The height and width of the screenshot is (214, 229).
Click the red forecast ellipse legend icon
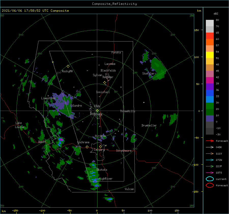pyautogui.click(x=210, y=185)
